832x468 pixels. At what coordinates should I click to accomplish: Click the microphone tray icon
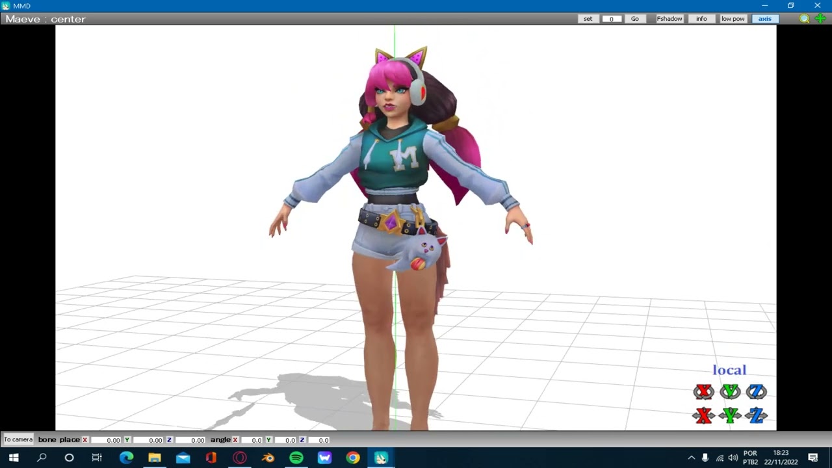click(705, 458)
